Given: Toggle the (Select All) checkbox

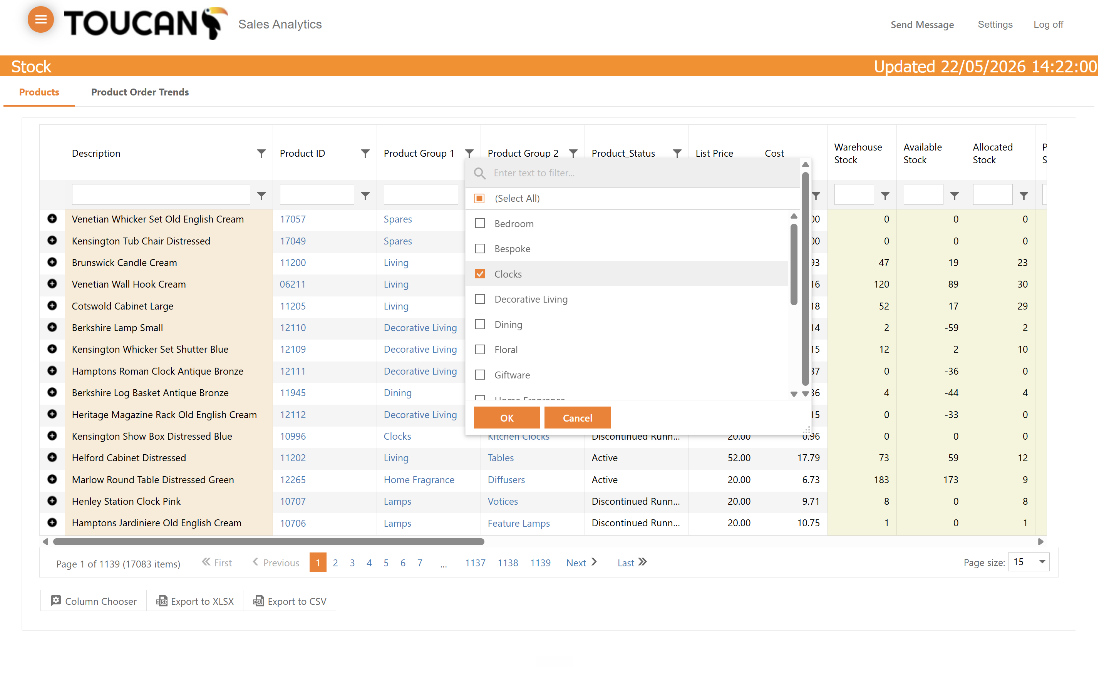Looking at the screenshot, I should [x=480, y=198].
